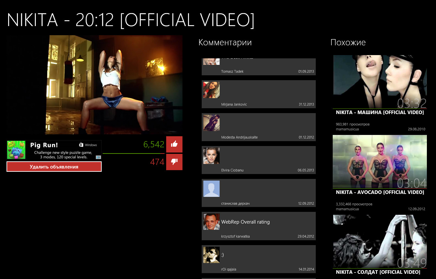Open Elvira Ciobanu's avatar

point(211,156)
